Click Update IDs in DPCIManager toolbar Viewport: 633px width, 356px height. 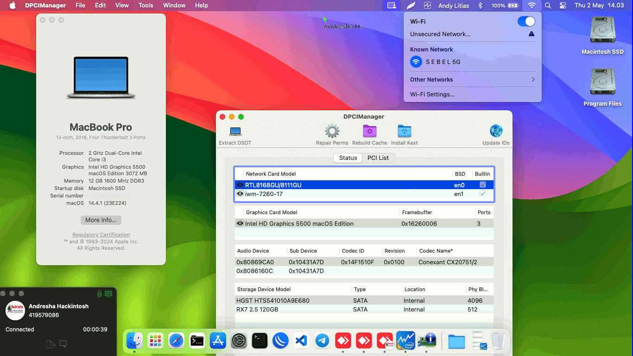pyautogui.click(x=496, y=133)
